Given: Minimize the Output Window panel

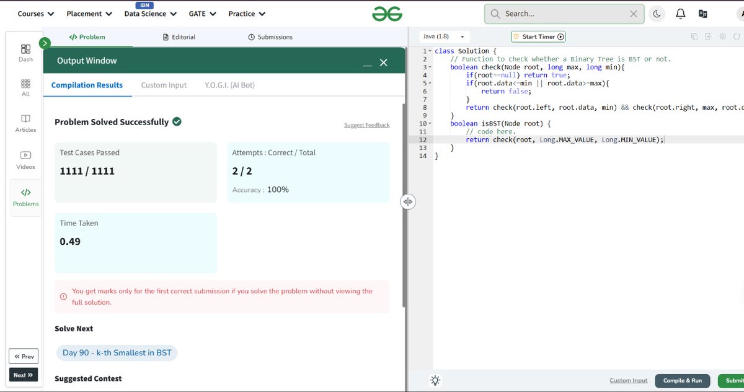Looking at the screenshot, I should tap(368, 64).
